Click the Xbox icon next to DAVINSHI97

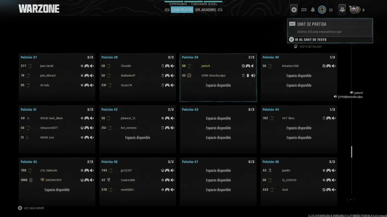[x=82, y=180]
